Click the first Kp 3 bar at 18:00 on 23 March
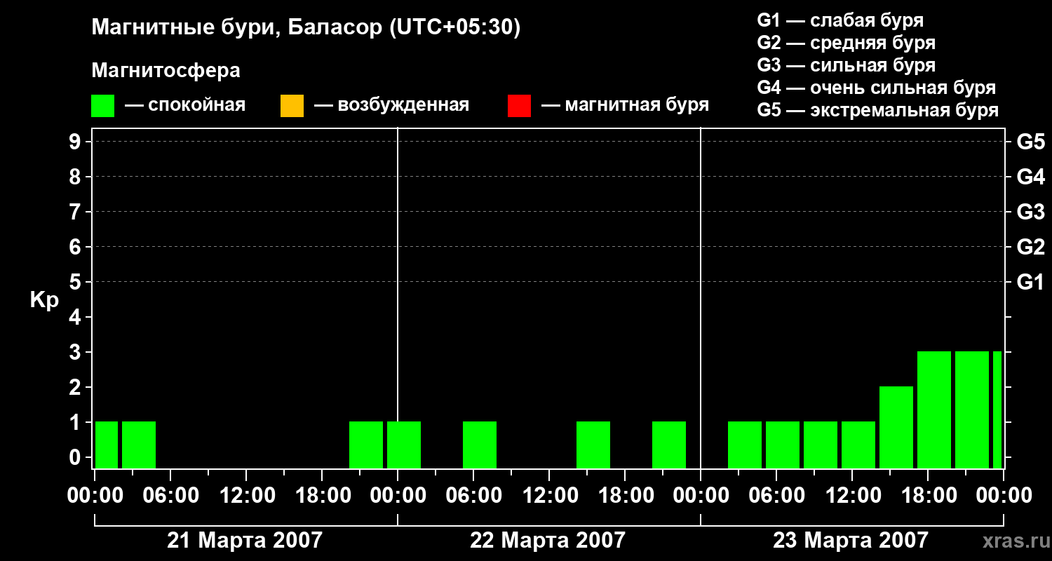This screenshot has width=1052, height=561. coord(934,410)
